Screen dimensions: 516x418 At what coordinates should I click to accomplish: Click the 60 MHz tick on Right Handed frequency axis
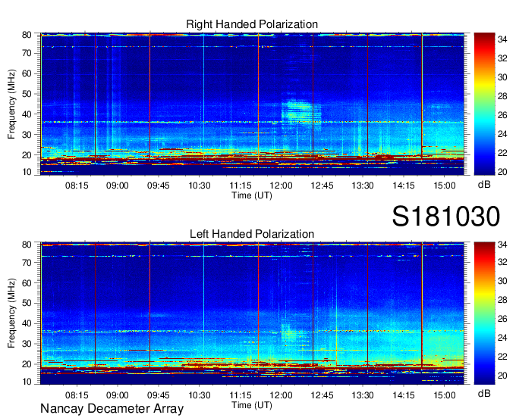tap(27, 73)
